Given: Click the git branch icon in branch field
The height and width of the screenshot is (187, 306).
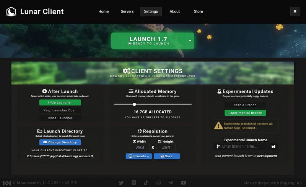Looking at the screenshot, I should 218,146.
